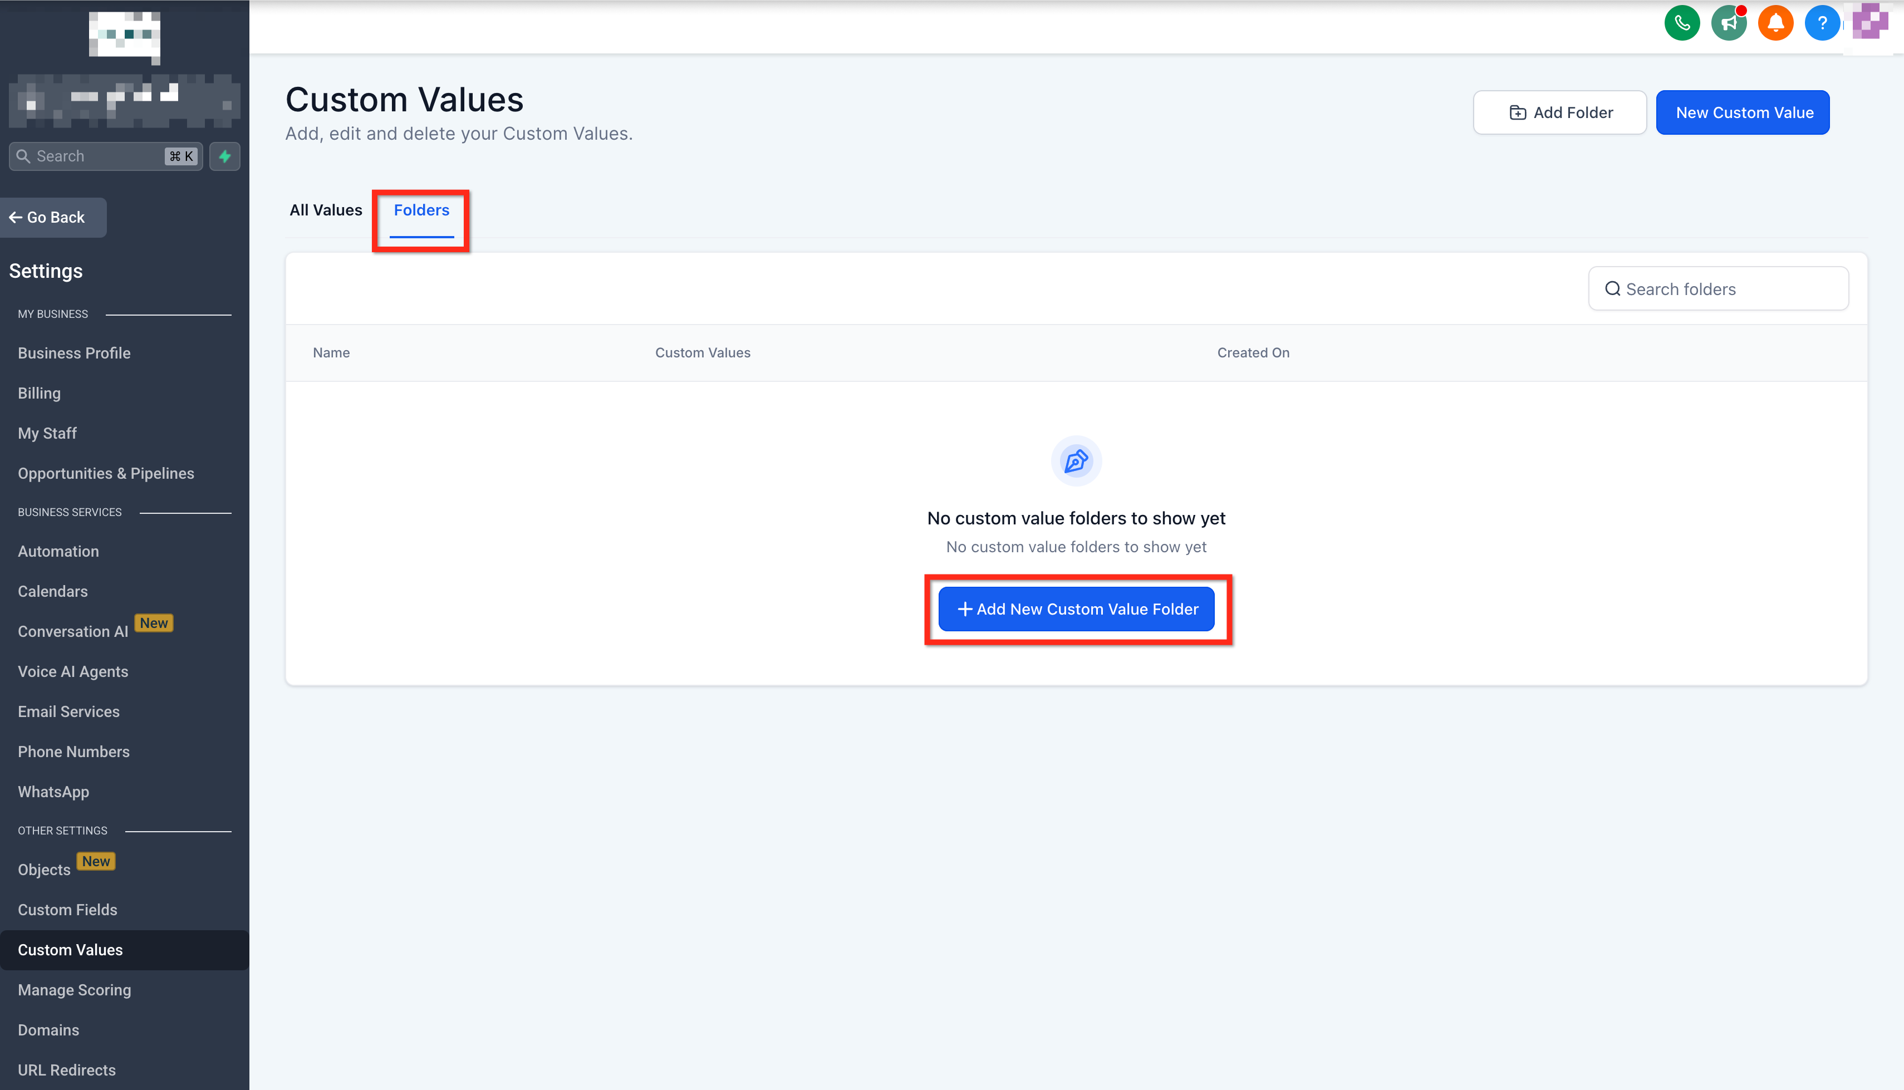This screenshot has height=1090, width=1904.
Task: Open the user avatar menu
Action: [1869, 22]
